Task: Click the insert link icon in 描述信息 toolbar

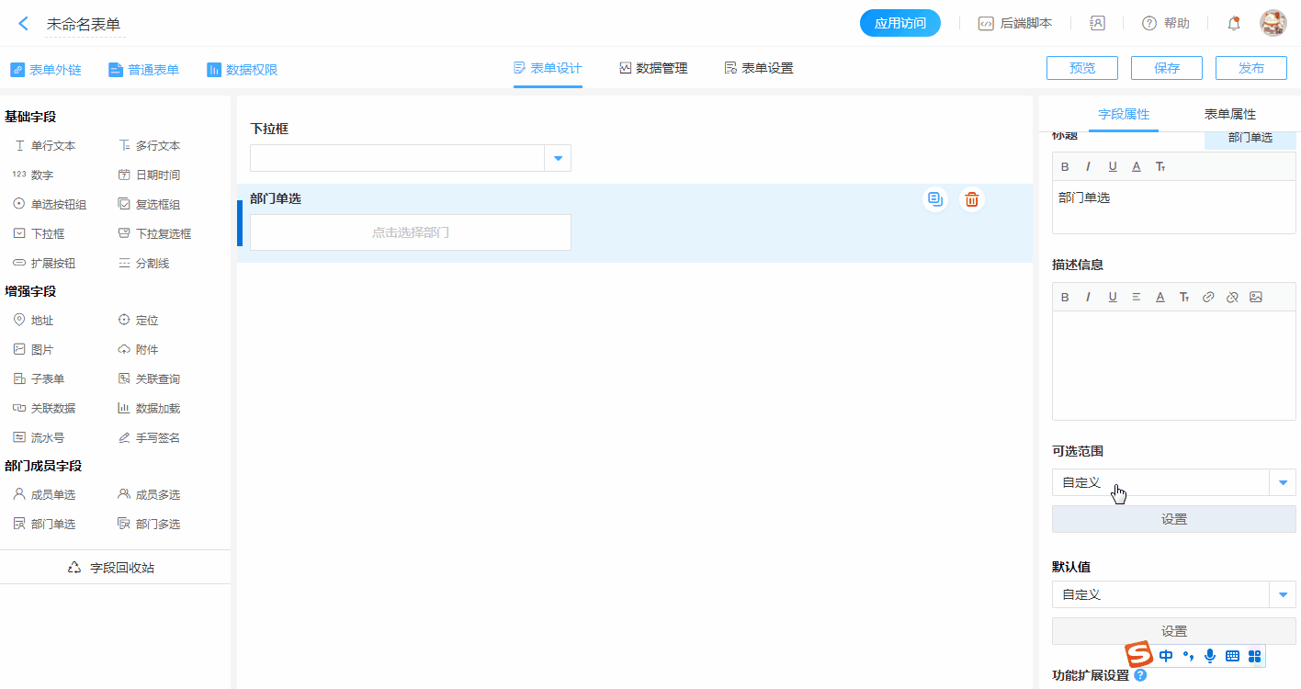Action: 1208,297
